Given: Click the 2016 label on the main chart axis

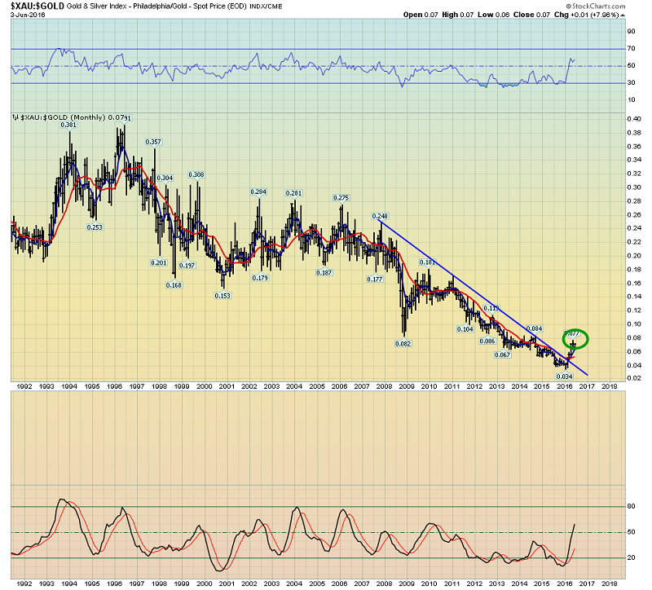Looking at the screenshot, I should click(x=564, y=386).
